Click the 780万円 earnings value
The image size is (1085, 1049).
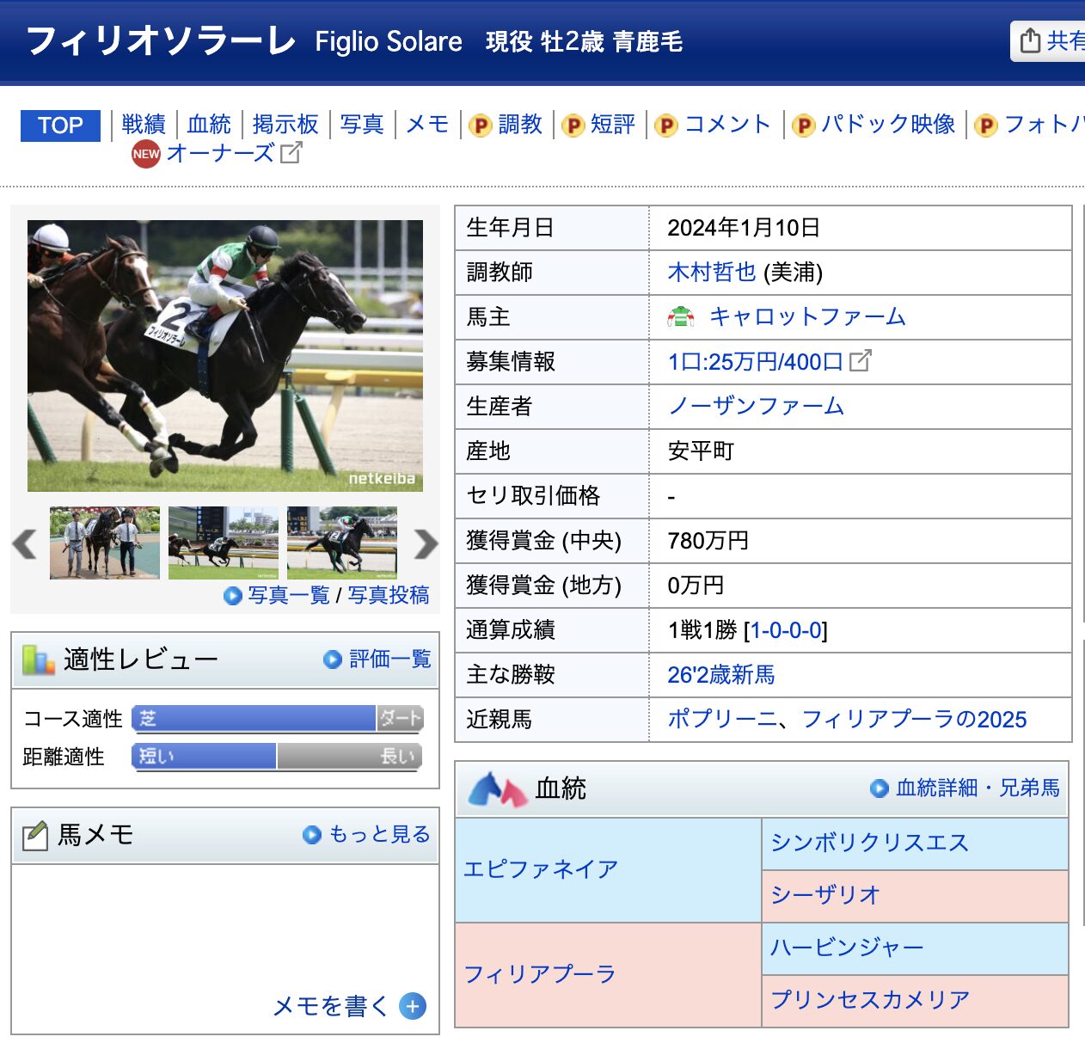click(x=708, y=541)
